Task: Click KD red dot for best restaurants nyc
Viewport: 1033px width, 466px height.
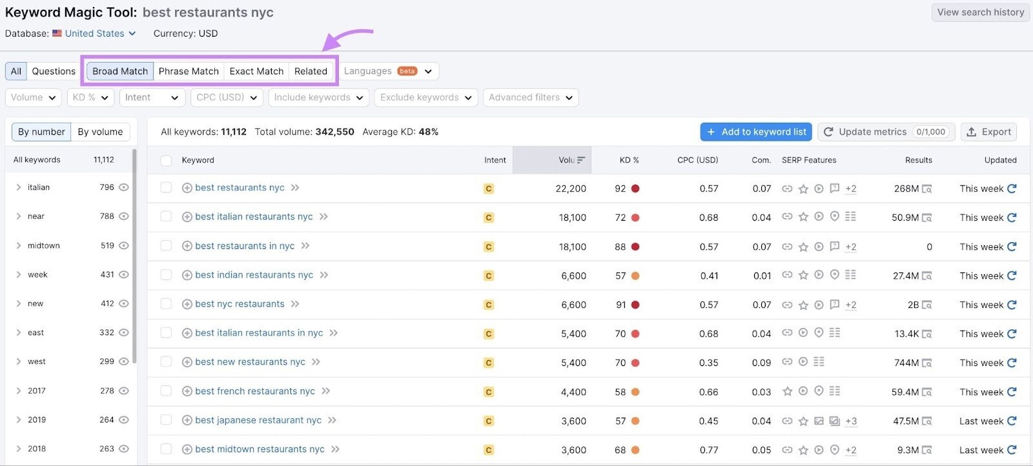Action: (x=635, y=188)
